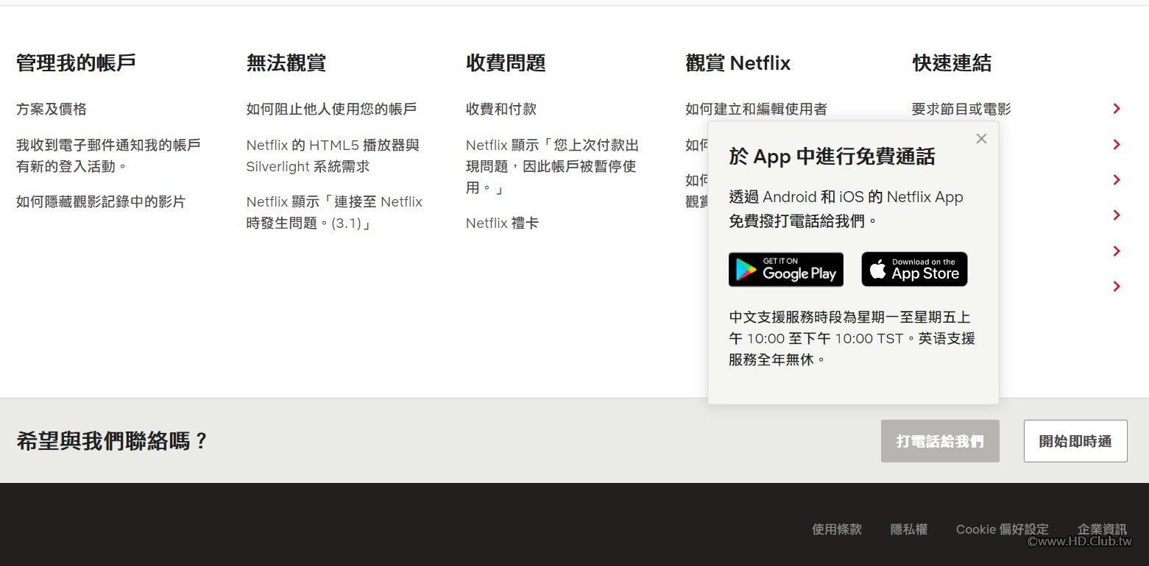Image resolution: width=1149 pixels, height=566 pixels.
Task: Click the 快速連結 section heading
Action: coord(952,63)
